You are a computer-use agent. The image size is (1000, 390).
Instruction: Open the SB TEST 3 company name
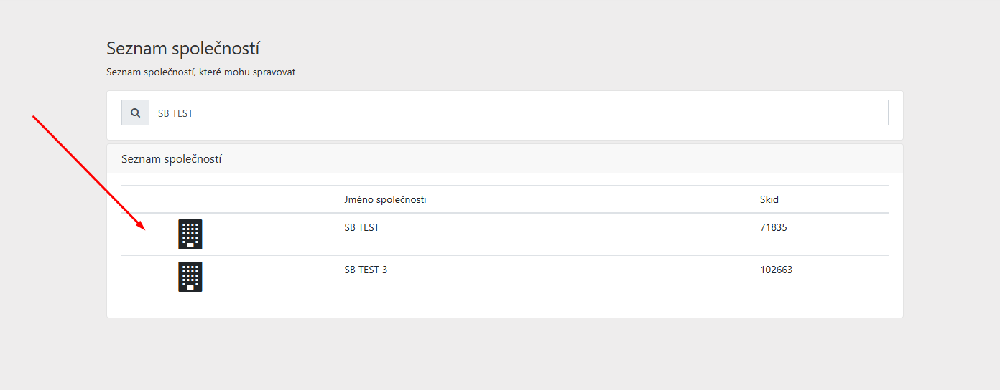(366, 270)
